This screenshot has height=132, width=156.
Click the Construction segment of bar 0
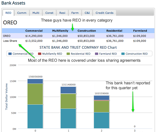(35, 116)
